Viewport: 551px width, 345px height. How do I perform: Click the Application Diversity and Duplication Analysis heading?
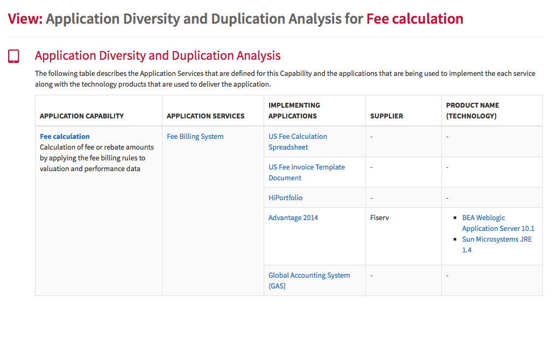click(158, 56)
